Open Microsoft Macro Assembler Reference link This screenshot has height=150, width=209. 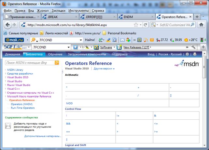[x=29, y=96]
